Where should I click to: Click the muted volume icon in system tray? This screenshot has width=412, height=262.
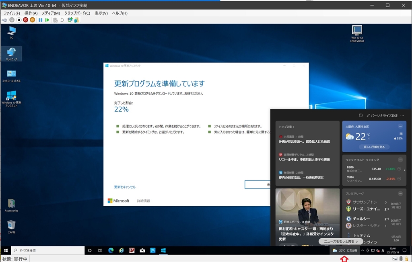tap(378, 250)
